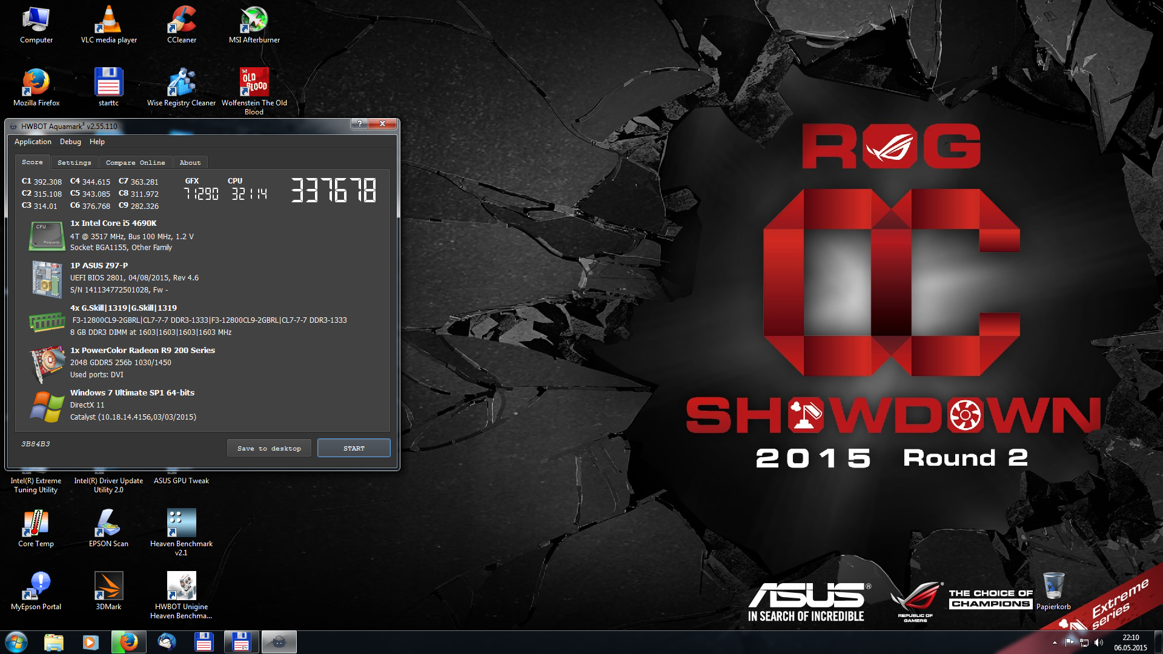Open Action Center flag tray icon

click(x=1070, y=642)
